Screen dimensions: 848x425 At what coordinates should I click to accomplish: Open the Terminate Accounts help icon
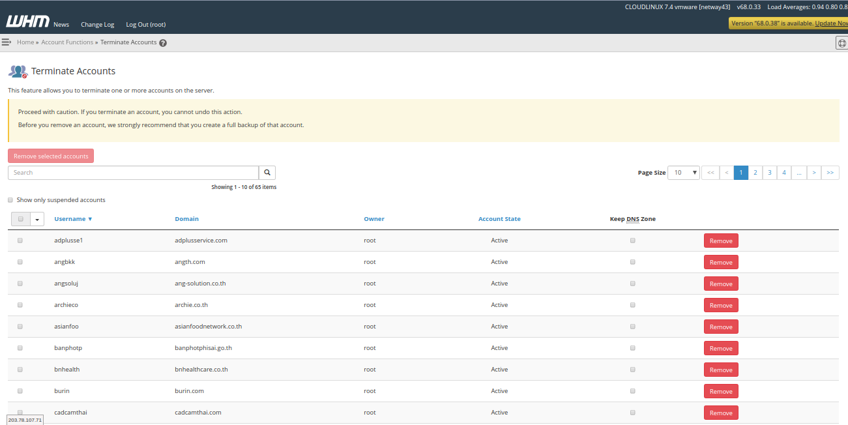163,43
